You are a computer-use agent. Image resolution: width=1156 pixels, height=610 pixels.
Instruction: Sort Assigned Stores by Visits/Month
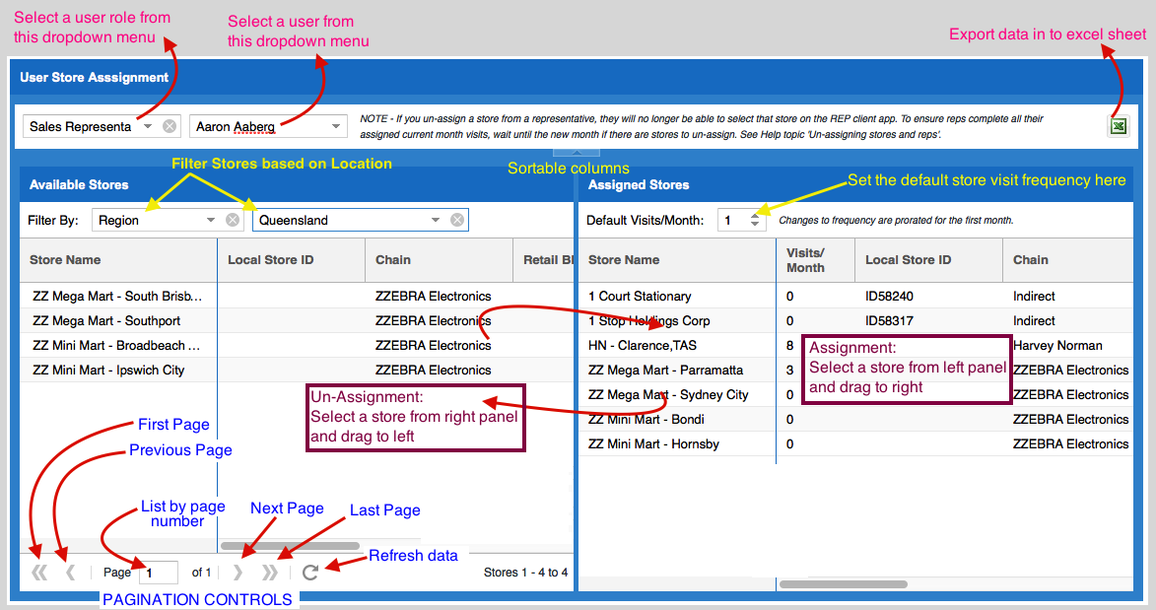[805, 260]
